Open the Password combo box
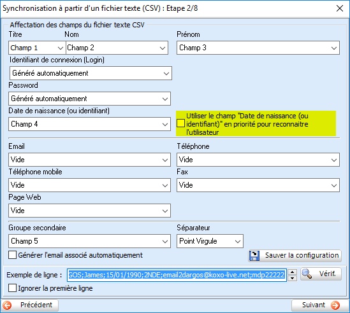 [89, 99]
